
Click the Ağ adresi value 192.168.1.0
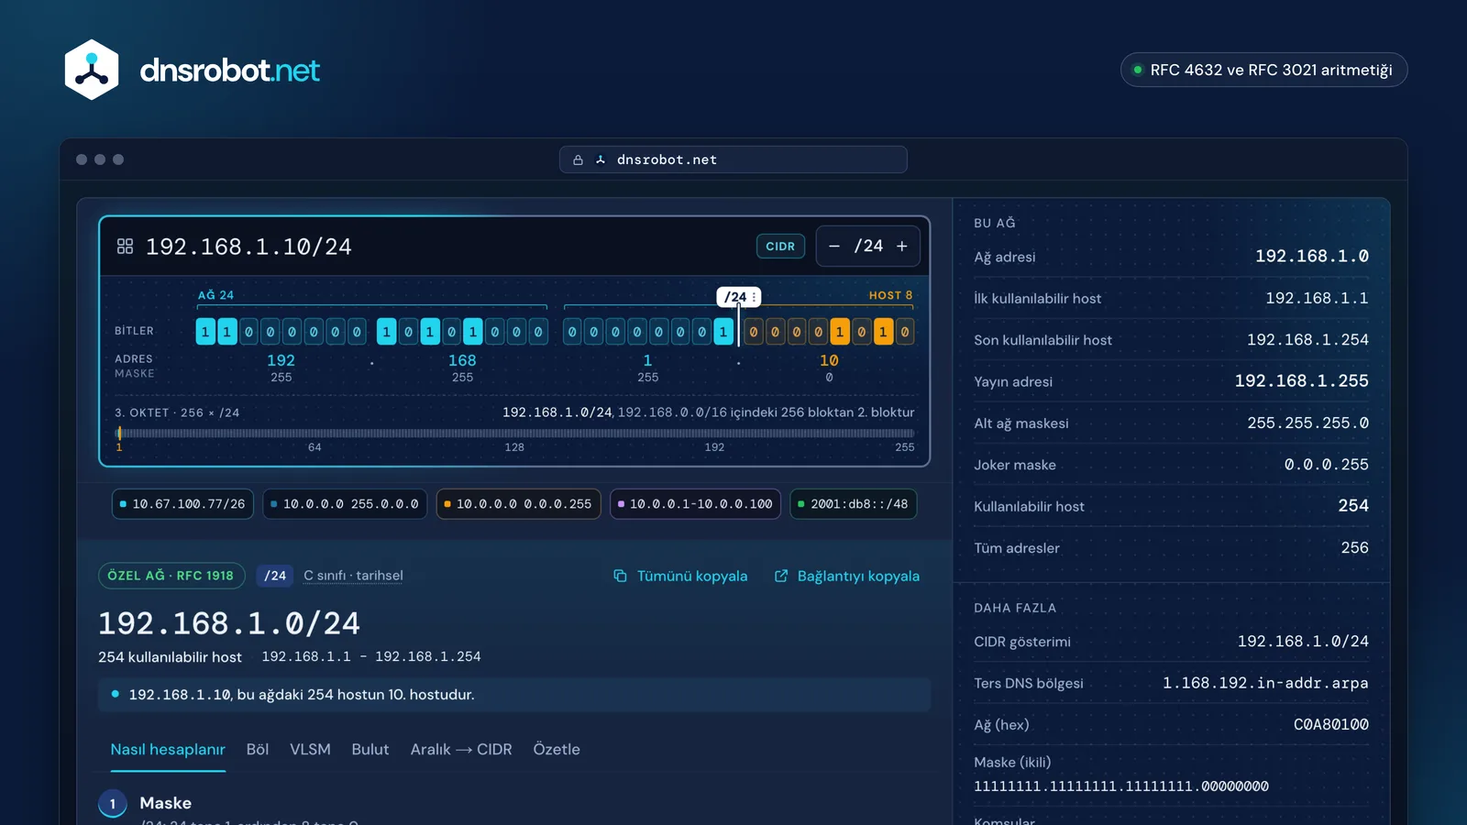(1311, 257)
